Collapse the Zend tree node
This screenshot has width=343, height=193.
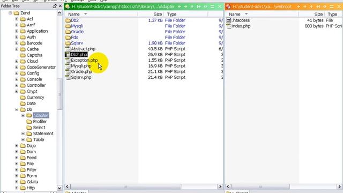click(x=10, y=13)
